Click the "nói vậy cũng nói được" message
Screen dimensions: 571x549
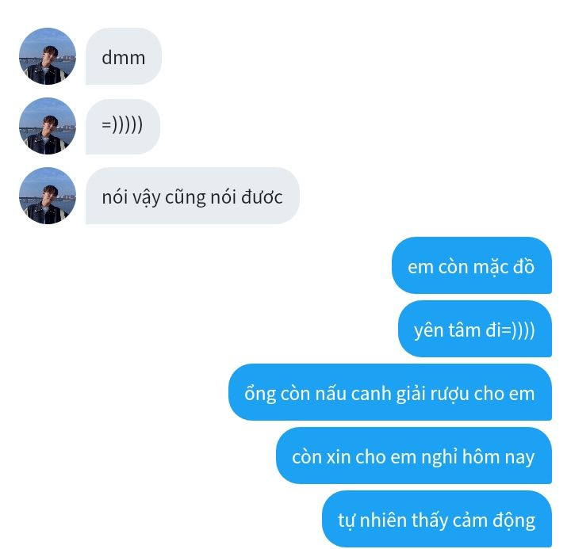[x=192, y=196]
